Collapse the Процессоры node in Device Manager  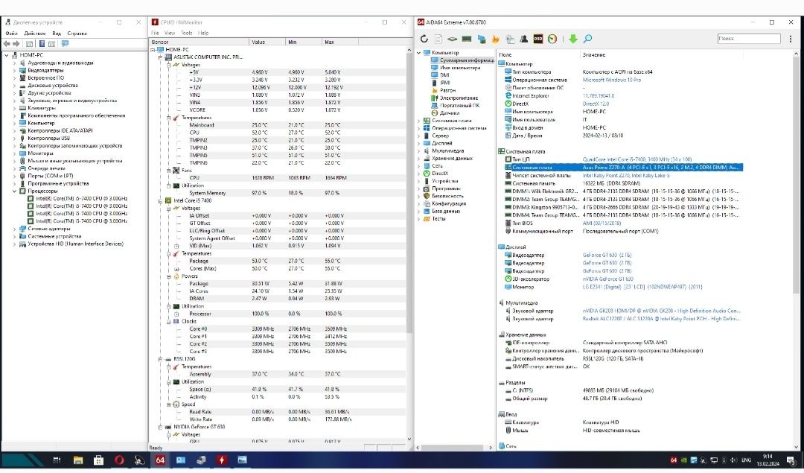pyautogui.click(x=14, y=191)
